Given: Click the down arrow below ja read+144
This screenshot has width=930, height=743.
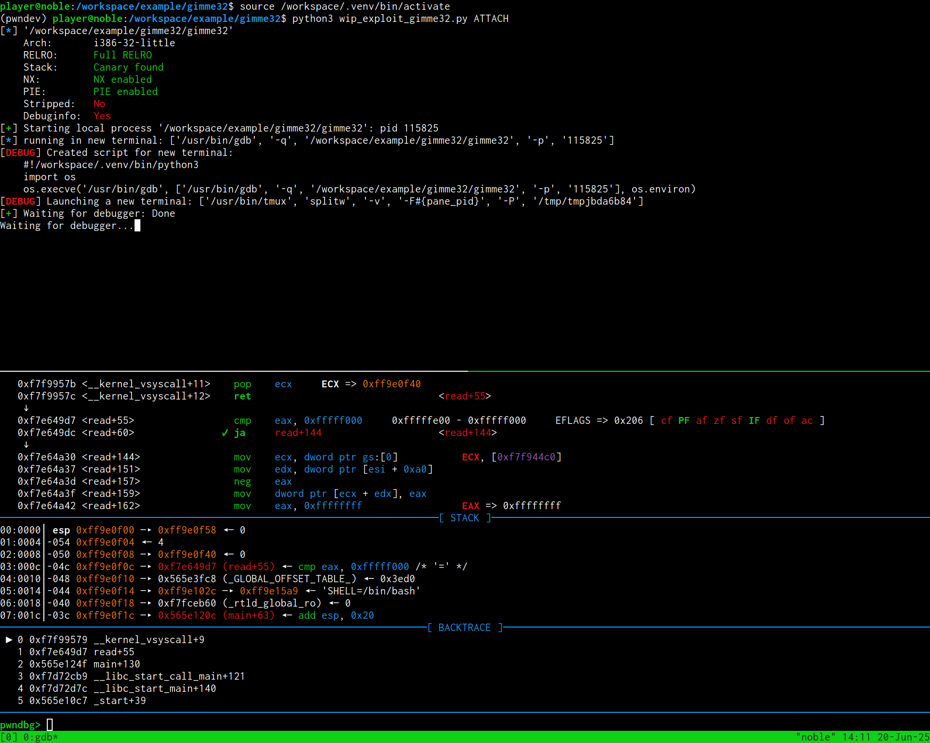Looking at the screenshot, I should (x=26, y=445).
